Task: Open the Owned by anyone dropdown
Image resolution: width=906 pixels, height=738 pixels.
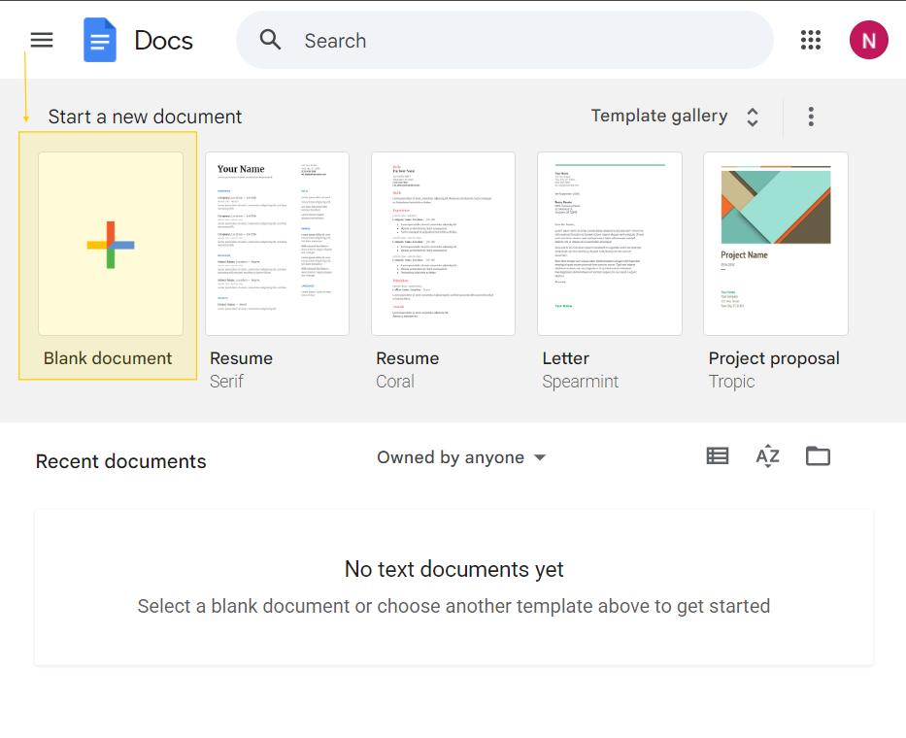Action: coord(461,457)
